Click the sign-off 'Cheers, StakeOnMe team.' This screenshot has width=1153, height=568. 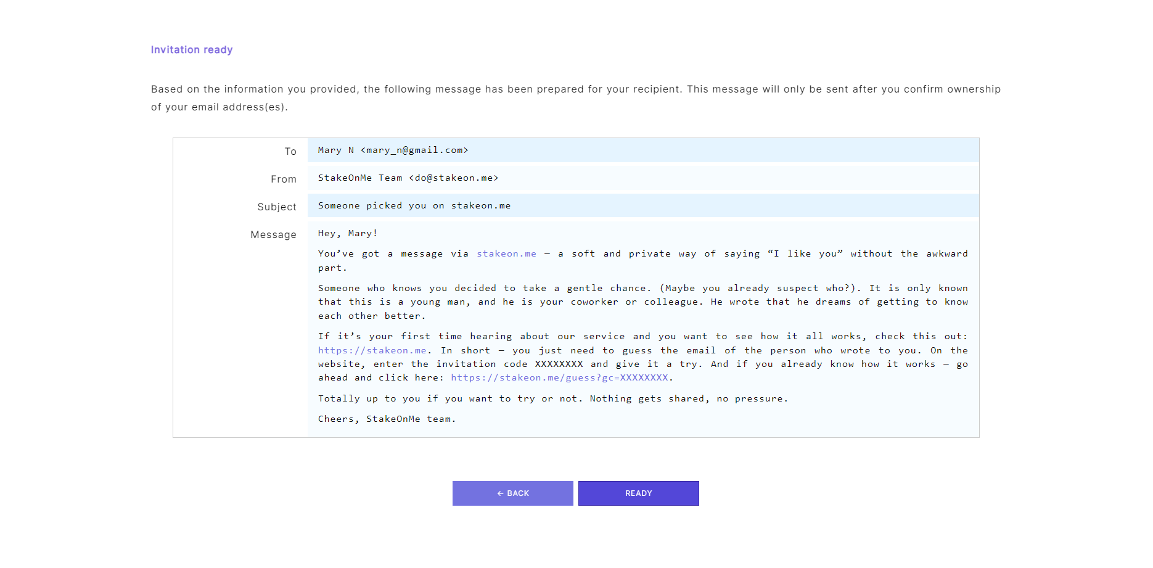coord(387,419)
